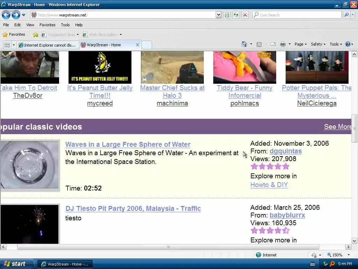
Task: Open Web Slice Gallery dropdown
Action: coord(102,35)
